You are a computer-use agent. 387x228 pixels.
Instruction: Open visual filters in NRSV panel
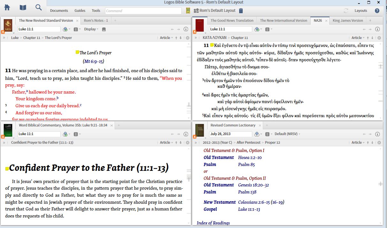click(x=66, y=29)
